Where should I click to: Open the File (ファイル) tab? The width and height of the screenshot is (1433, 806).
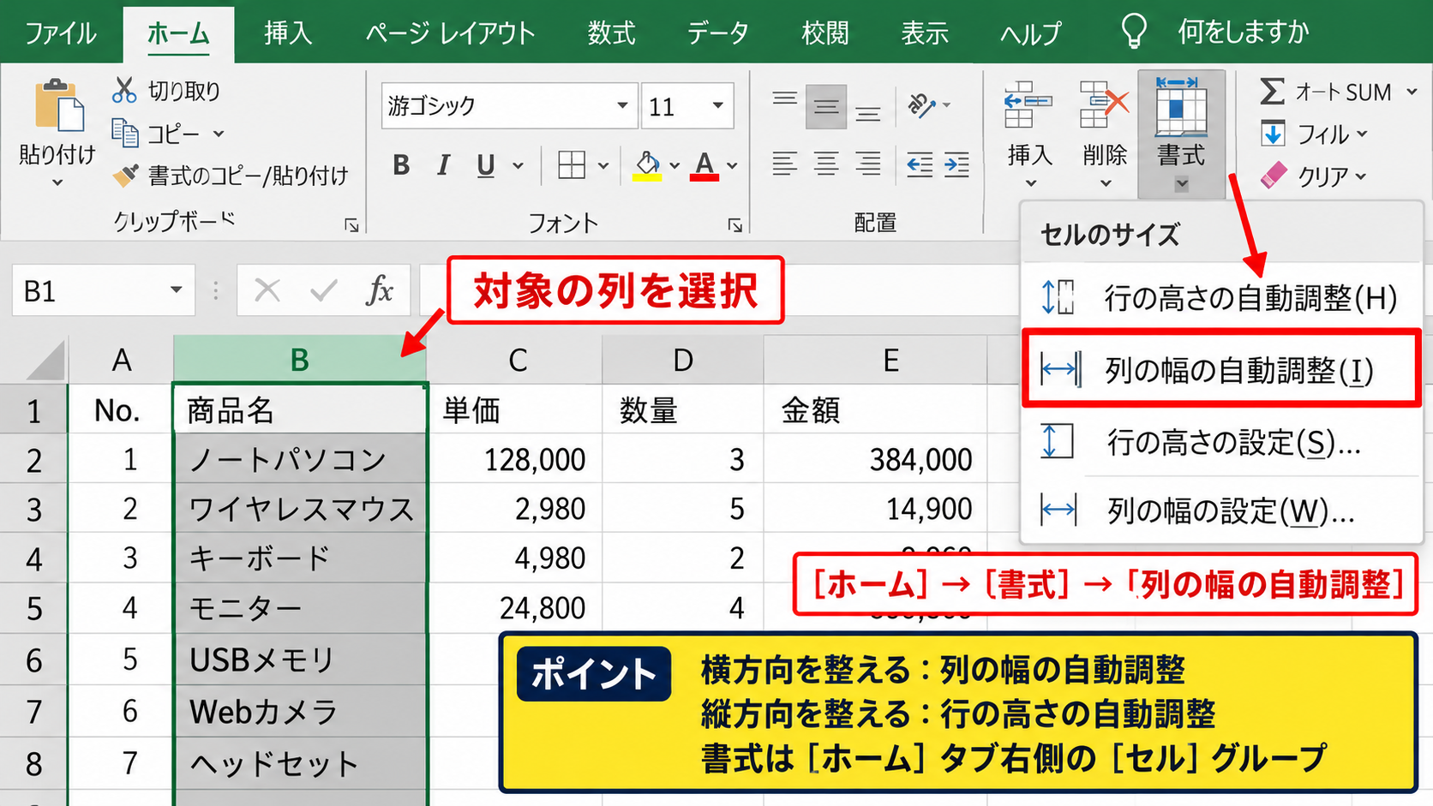[60, 33]
